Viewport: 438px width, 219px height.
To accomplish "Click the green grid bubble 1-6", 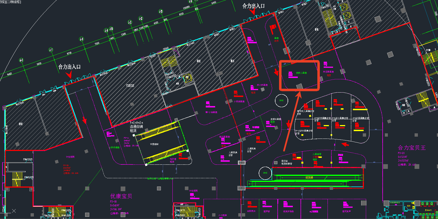I will [x=21, y=60].
